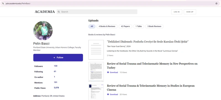
Task: Click the search magnifier icon
Action: click(x=59, y=12)
